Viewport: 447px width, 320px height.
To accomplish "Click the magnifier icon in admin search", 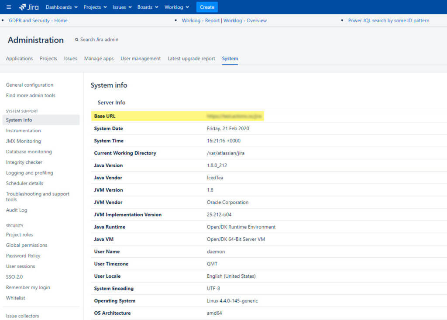I will click(x=77, y=40).
